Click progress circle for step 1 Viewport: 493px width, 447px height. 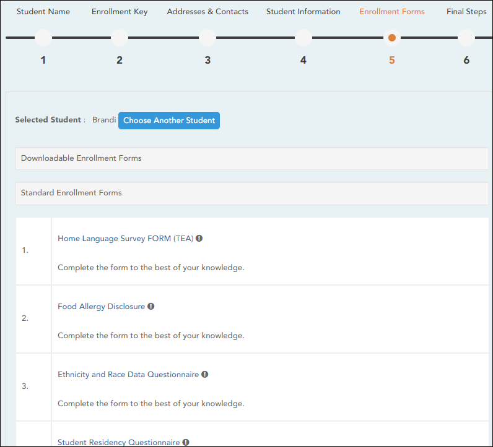(x=43, y=38)
